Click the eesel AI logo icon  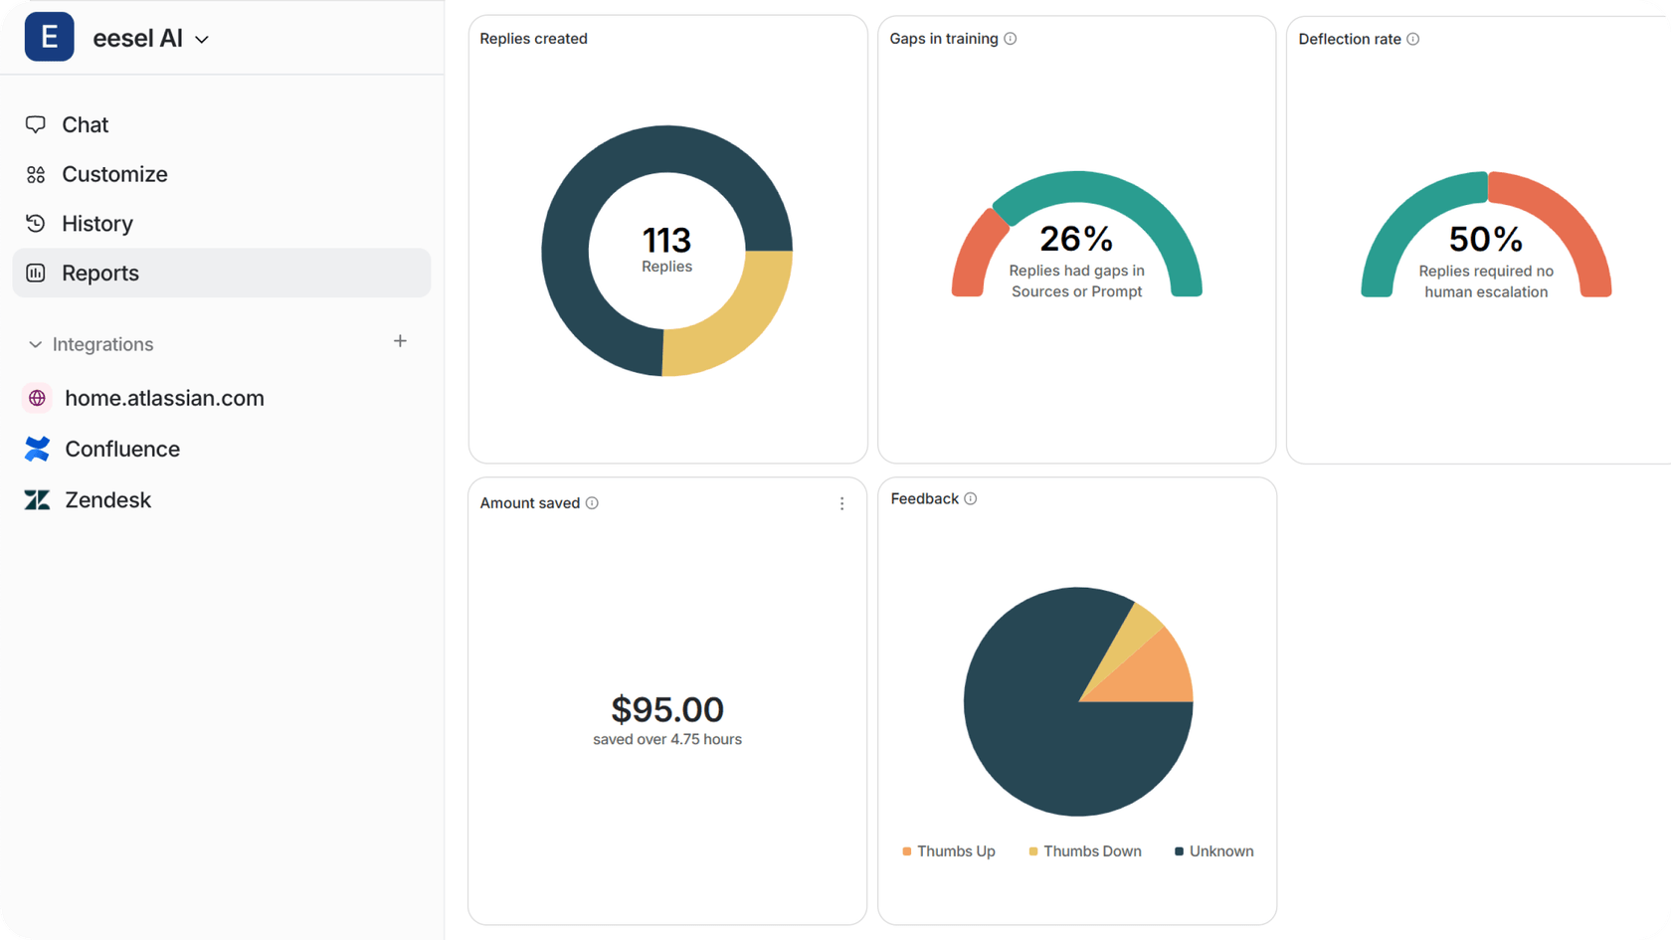[x=49, y=37]
